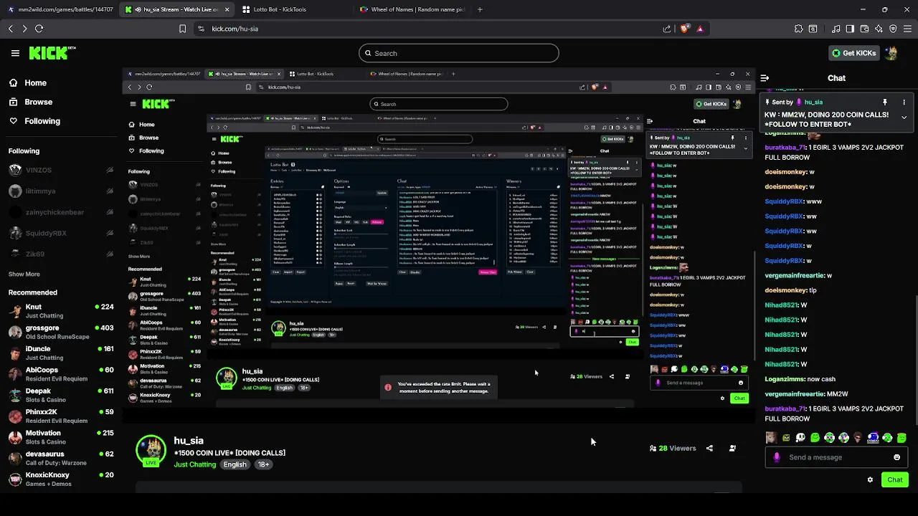Open the browser main menu icon

(x=907, y=29)
